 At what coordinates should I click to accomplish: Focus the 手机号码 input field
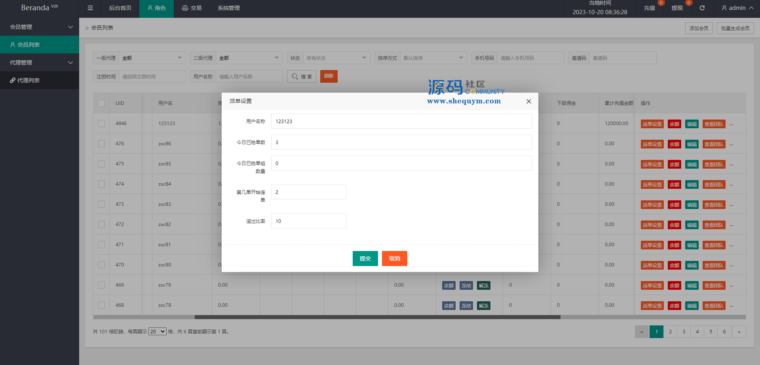click(x=531, y=58)
